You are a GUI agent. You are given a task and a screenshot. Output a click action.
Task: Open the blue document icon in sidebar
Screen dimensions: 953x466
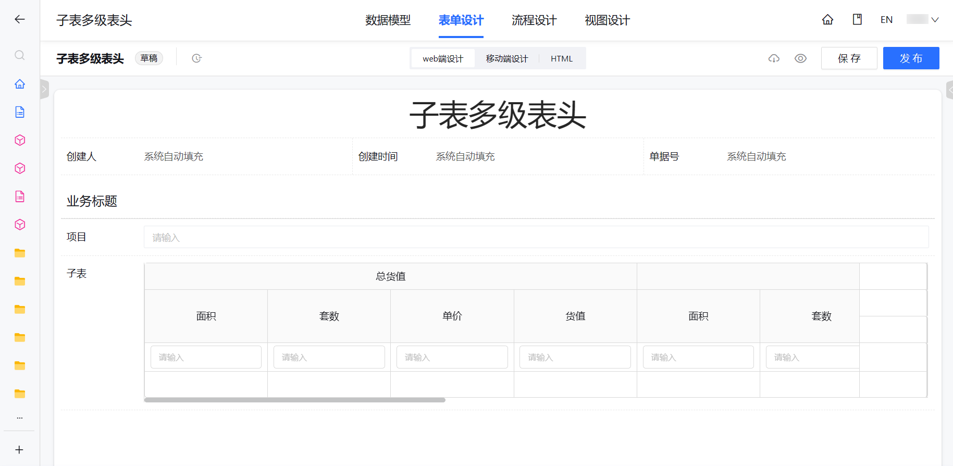point(20,112)
